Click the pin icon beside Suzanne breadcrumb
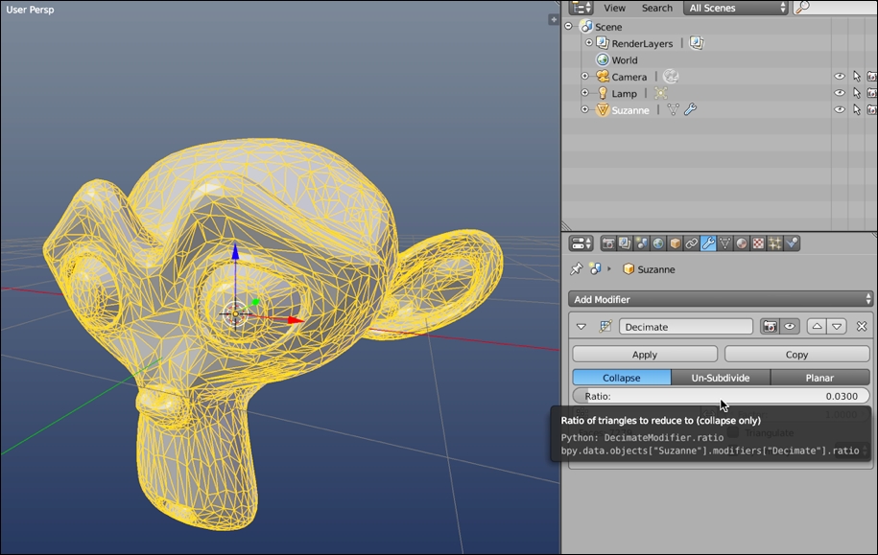 576,269
